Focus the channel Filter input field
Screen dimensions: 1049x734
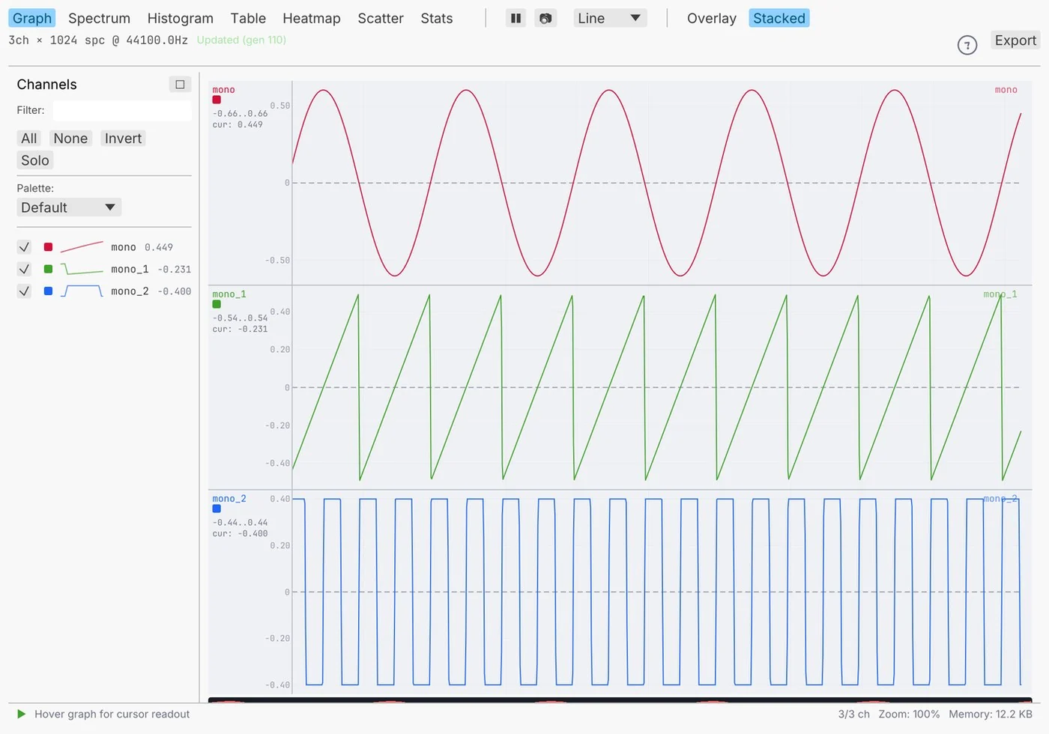pyautogui.click(x=122, y=110)
